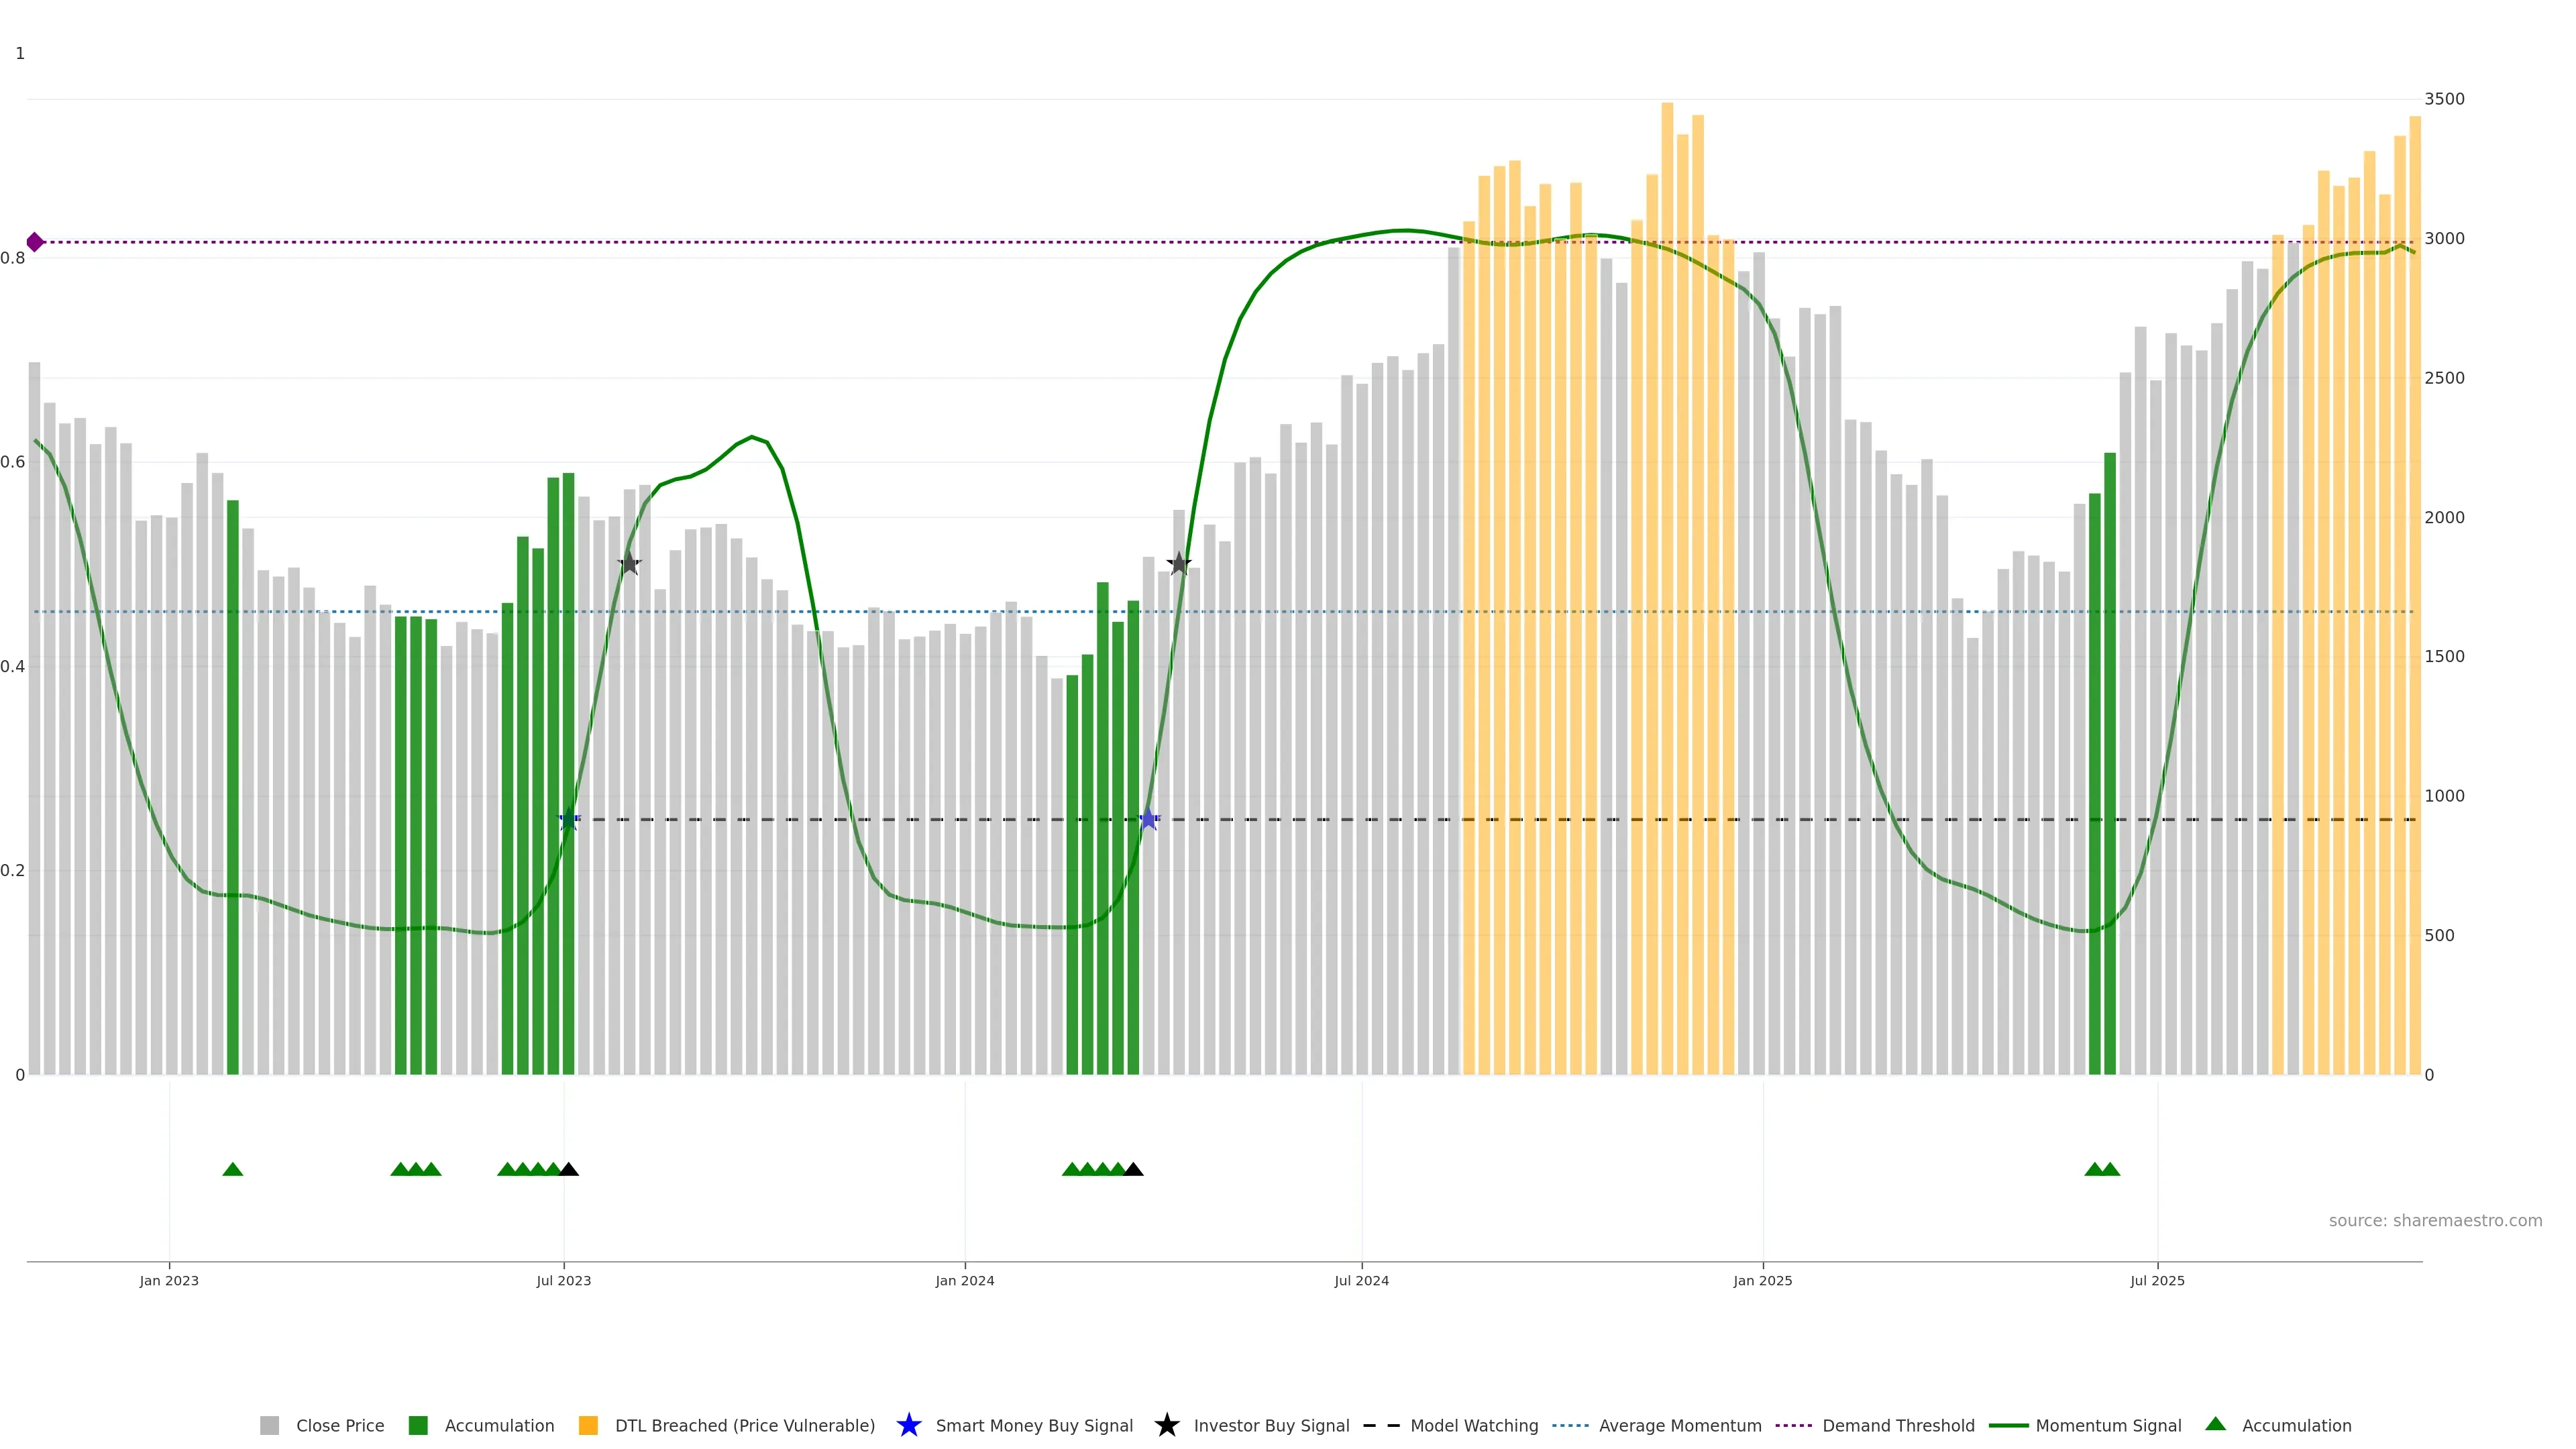The width and height of the screenshot is (2576, 1449).
Task: Click the Jan 2024 axis label
Action: [964, 1280]
